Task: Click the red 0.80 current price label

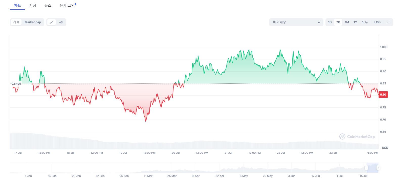Action: (x=383, y=95)
